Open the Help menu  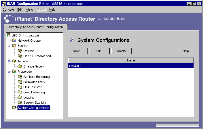pyautogui.click(x=52, y=9)
